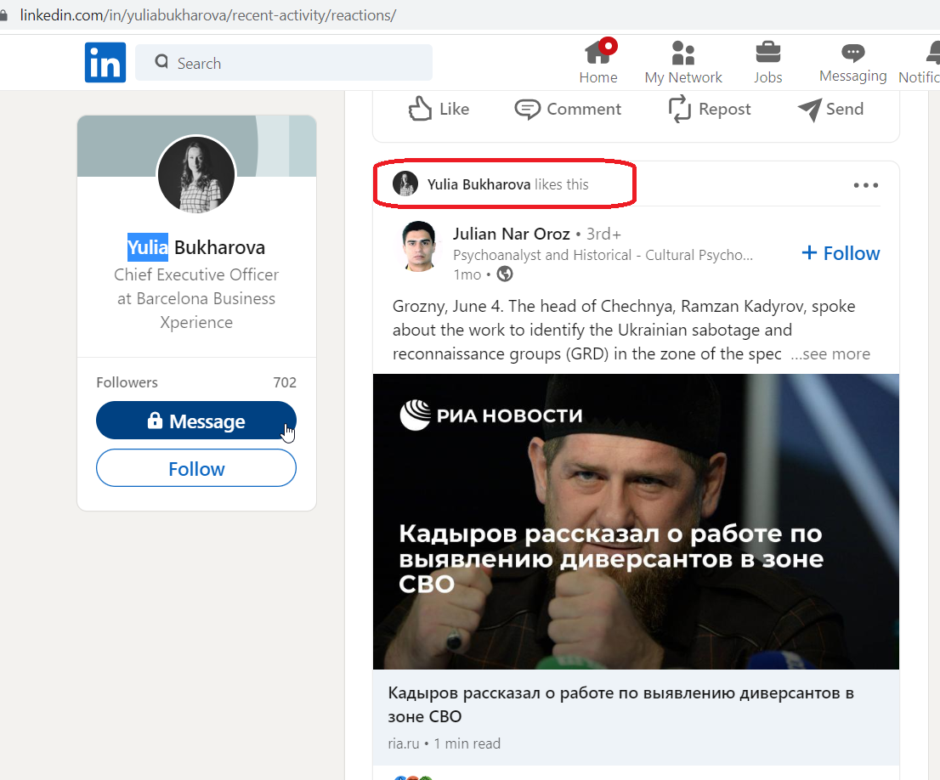Open the three-dot post options menu
Viewport: 940px width, 780px height.
[866, 185]
